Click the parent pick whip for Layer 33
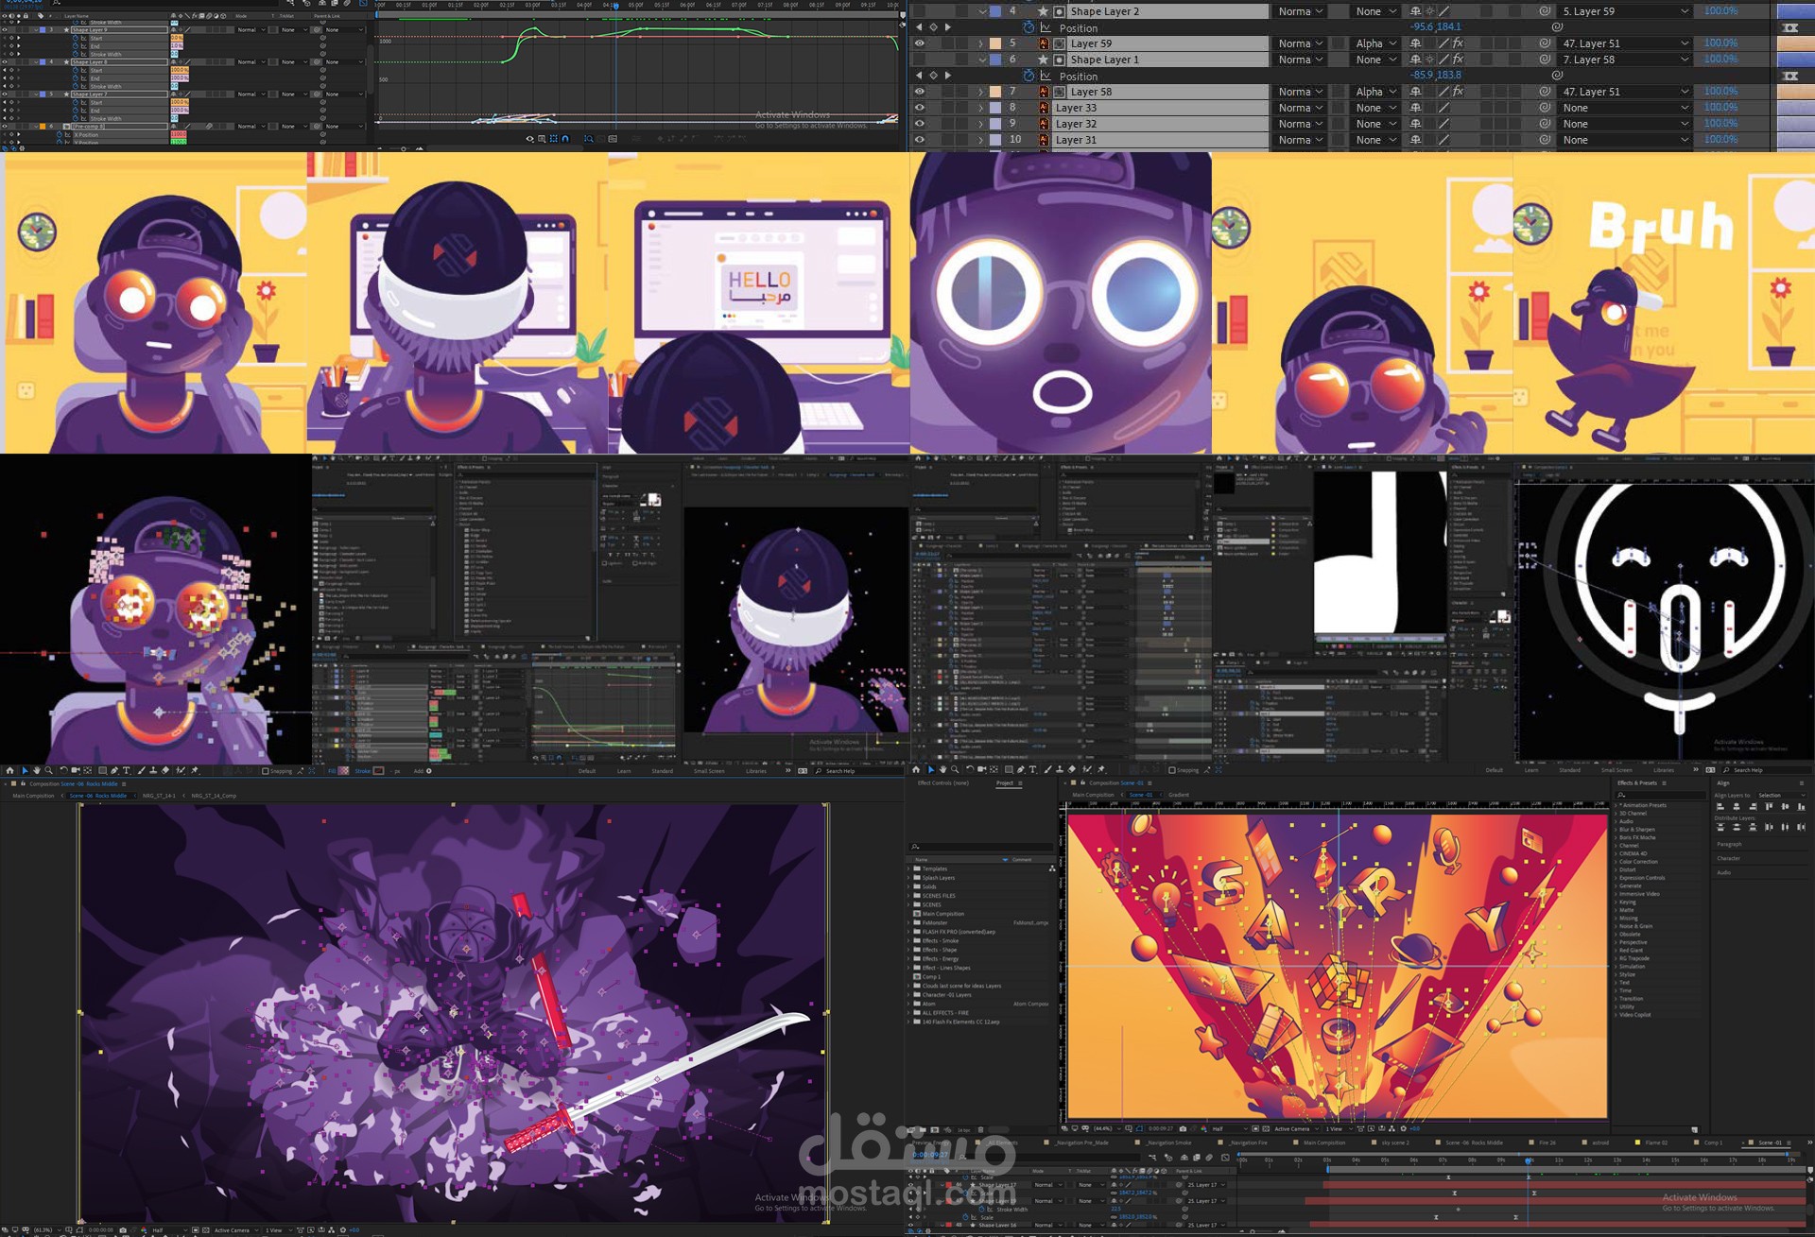Image resolution: width=1815 pixels, height=1237 pixels. pyautogui.click(x=1545, y=108)
